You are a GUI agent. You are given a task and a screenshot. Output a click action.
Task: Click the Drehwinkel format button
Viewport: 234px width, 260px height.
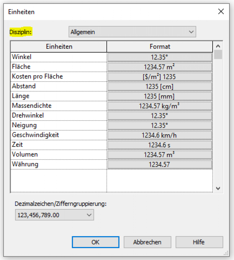[x=159, y=116]
